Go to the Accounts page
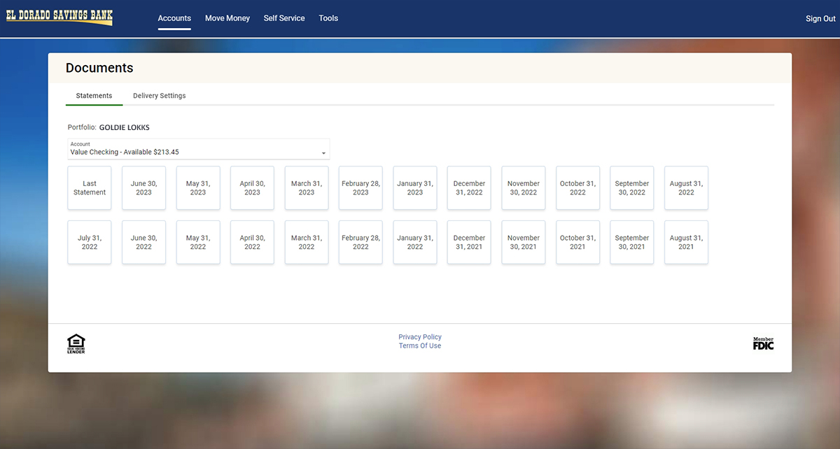The image size is (840, 449). click(x=174, y=18)
